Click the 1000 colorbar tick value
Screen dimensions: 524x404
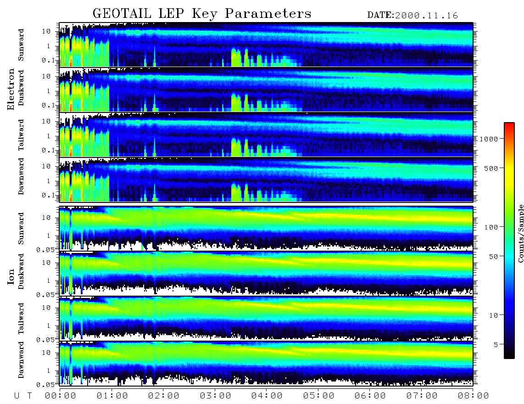(x=489, y=139)
